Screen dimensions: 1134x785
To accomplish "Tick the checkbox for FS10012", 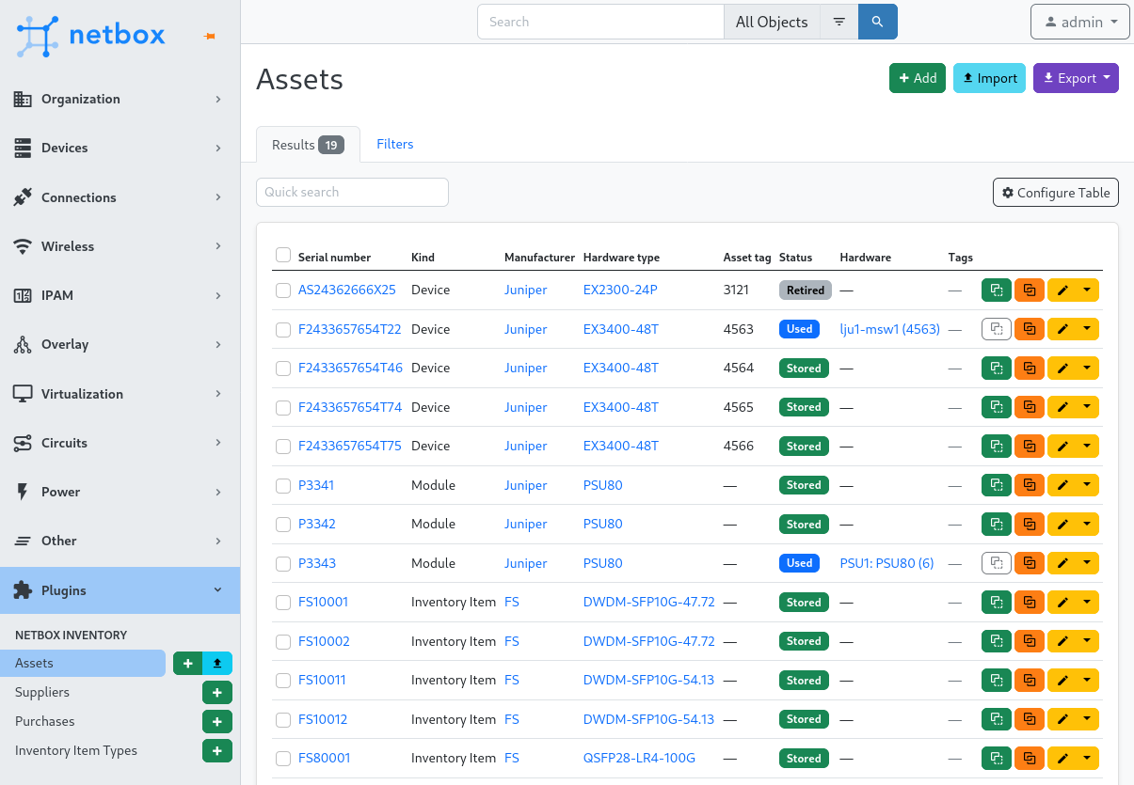I will (283, 720).
